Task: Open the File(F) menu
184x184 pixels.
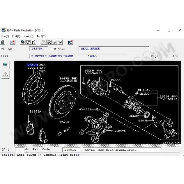Action: (x=5, y=36)
